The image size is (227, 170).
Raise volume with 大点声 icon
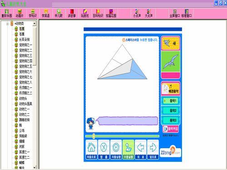point(148,14)
